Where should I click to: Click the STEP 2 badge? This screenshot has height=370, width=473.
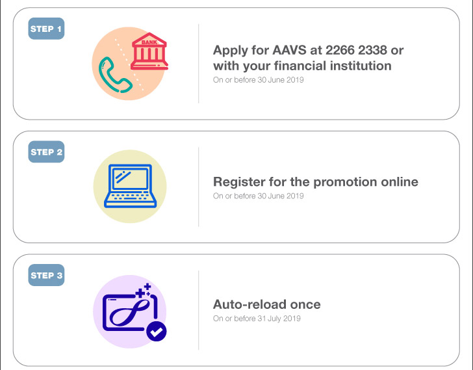[x=46, y=152]
